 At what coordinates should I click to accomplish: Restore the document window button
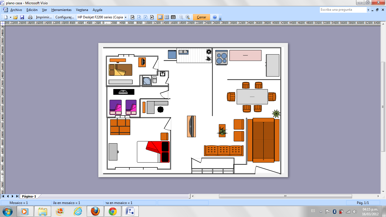pyautogui.click(x=377, y=10)
